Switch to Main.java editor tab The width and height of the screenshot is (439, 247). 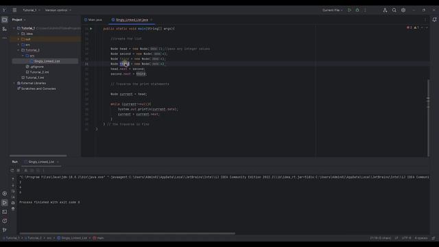tap(93, 20)
